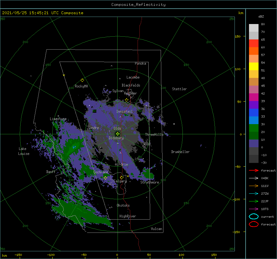This screenshot has height=259, width=277.
Task: Click the green 22JP arrow in legend
Action: [x=254, y=201]
